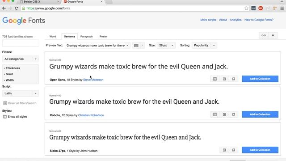This screenshot has height=161, width=286.
Task: Select the Sentence tab
Action: click(x=70, y=37)
